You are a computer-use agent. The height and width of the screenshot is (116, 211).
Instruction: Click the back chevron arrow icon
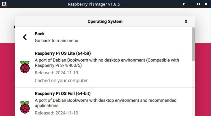click(x=25, y=37)
